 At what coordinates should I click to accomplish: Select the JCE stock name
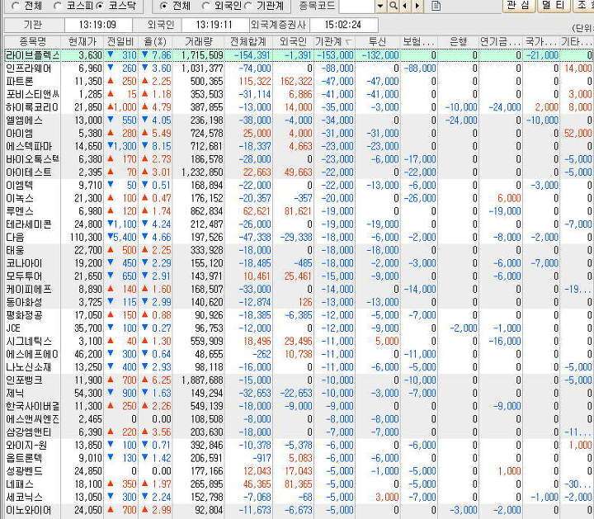(x=13, y=328)
